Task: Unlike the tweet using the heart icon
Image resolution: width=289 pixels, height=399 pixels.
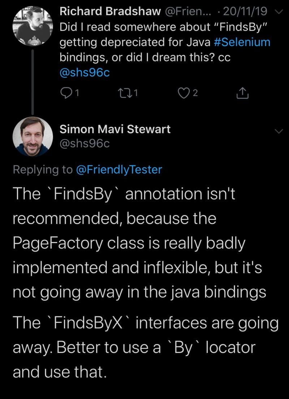Action: coord(184,93)
